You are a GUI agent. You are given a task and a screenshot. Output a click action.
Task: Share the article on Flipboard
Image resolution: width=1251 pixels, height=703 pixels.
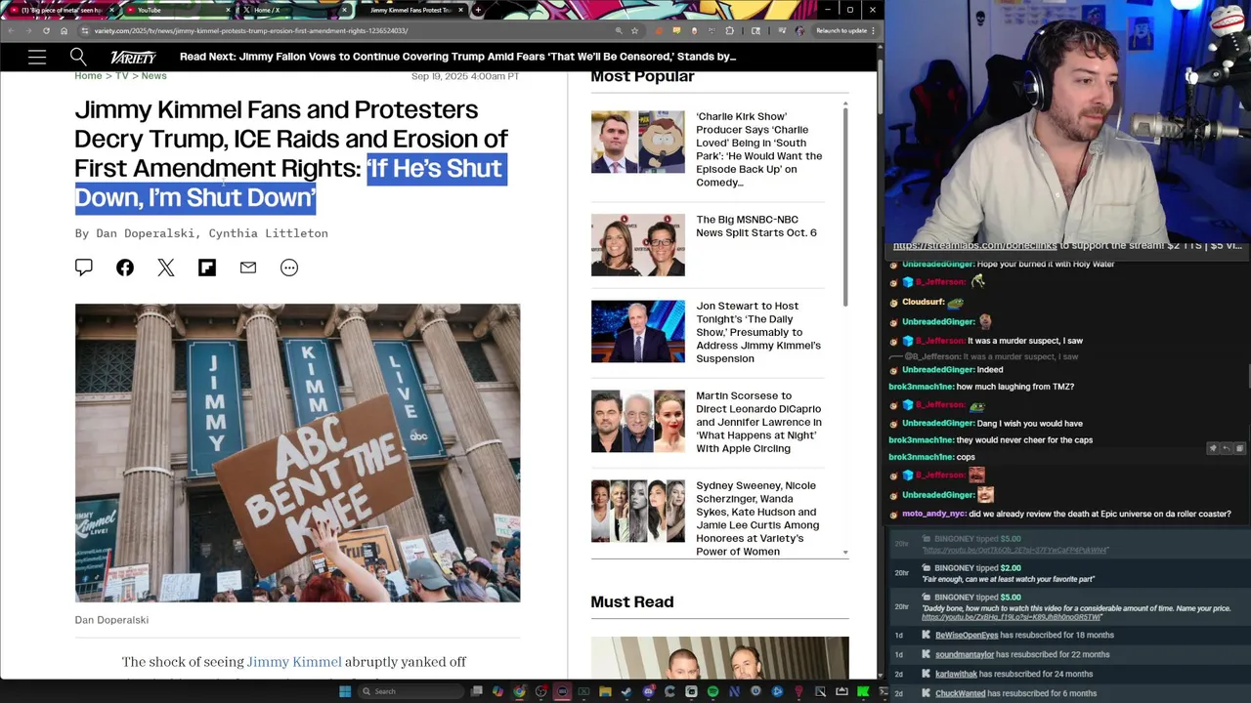coord(207,268)
